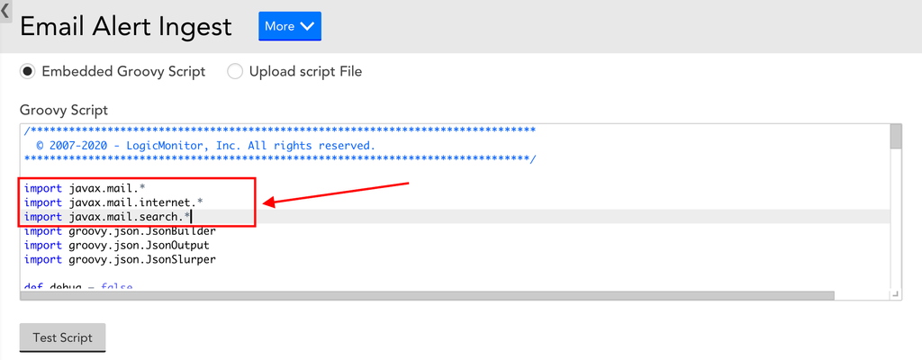Viewport: 922px width, 360px height.
Task: Select Upload script File radio option
Action: 235,72
